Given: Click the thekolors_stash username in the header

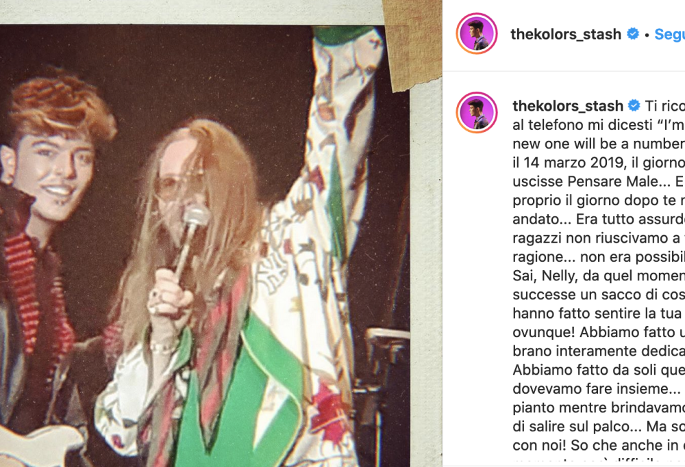Looking at the screenshot, I should tap(566, 34).
